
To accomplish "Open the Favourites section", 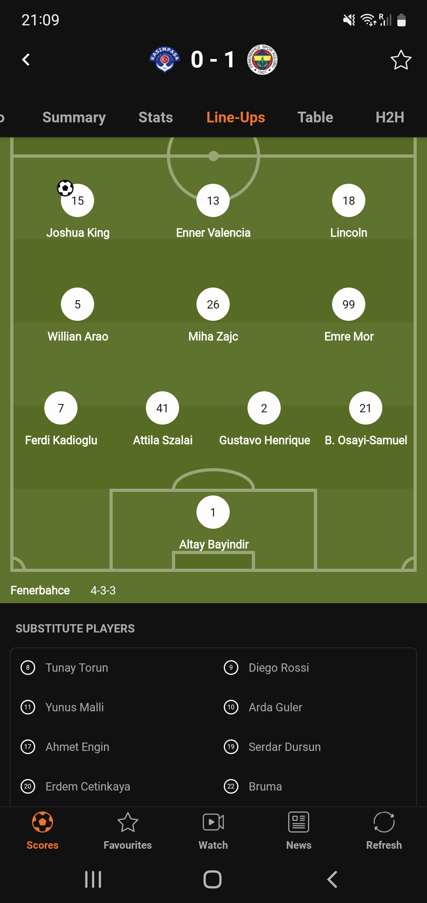I will coord(128,831).
